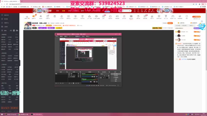The image size is (207, 116).
Task: Click 开始录制 button in OBS controls
Action: click(116, 76)
